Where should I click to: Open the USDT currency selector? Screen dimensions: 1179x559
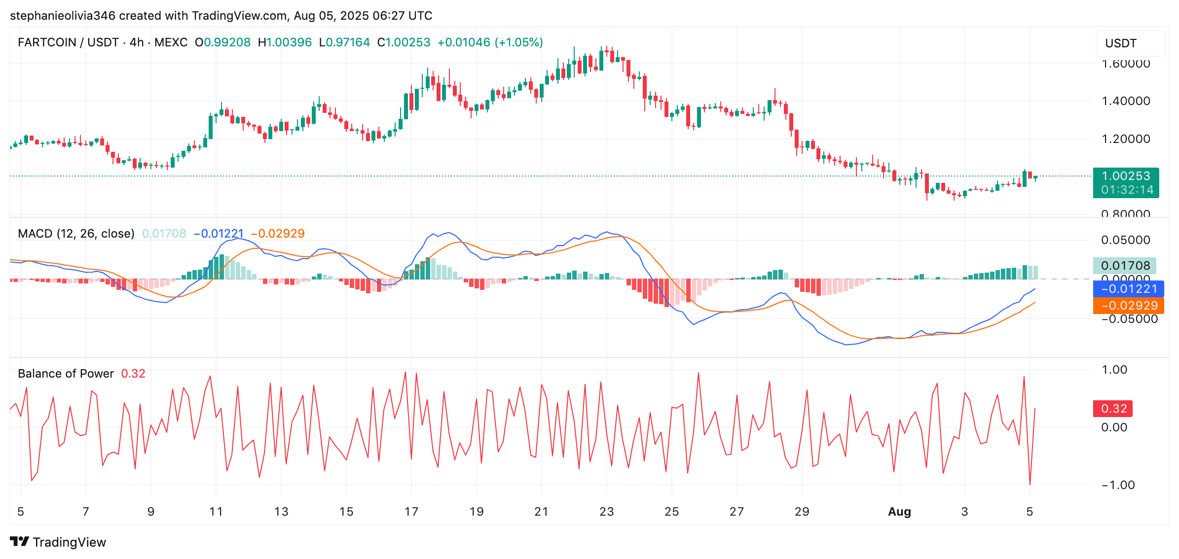tap(1130, 43)
